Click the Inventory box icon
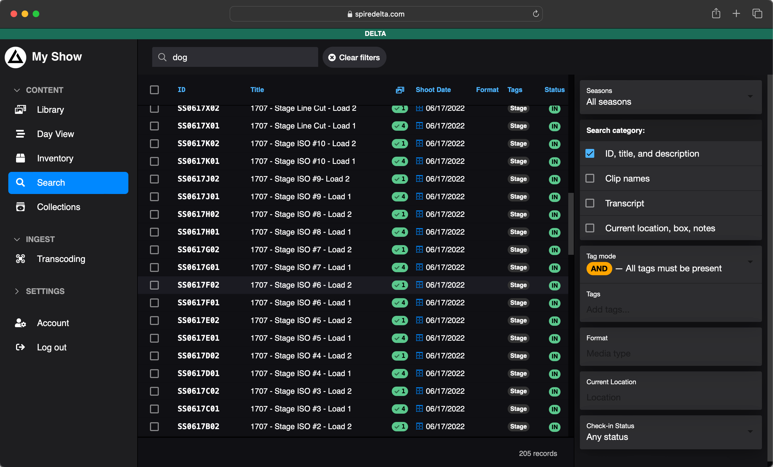The width and height of the screenshot is (773, 467). 20,158
